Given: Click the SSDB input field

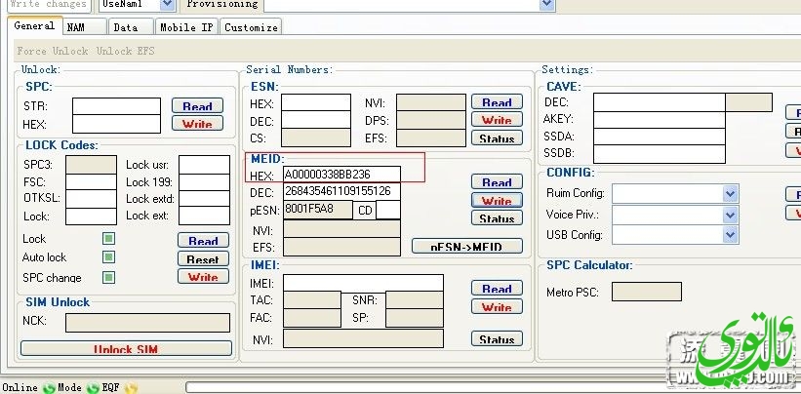Looking at the screenshot, I should (x=659, y=154).
